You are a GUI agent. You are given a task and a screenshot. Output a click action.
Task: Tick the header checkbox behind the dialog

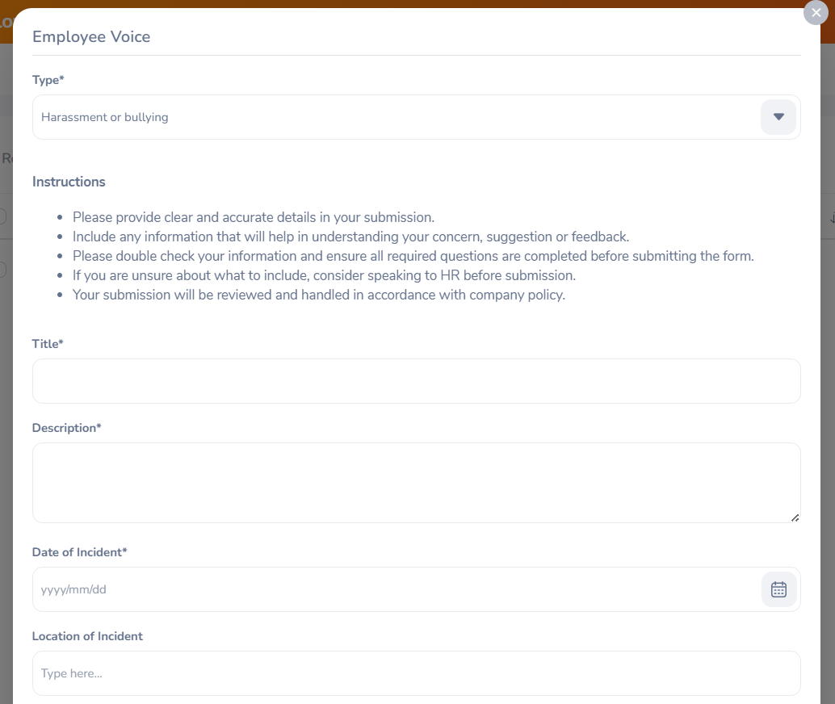(2, 216)
